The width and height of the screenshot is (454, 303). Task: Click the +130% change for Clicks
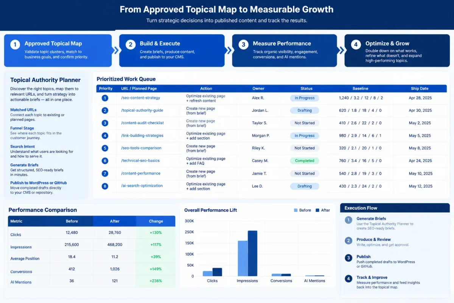coord(156,233)
